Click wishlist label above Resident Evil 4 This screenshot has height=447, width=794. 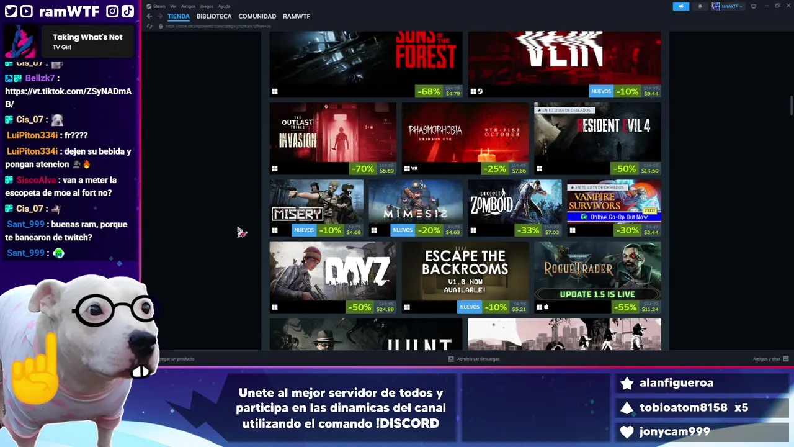[564, 110]
